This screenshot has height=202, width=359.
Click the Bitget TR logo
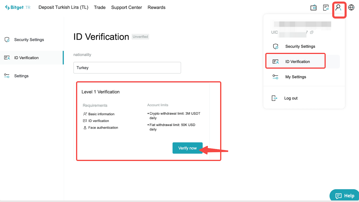[x=17, y=7]
